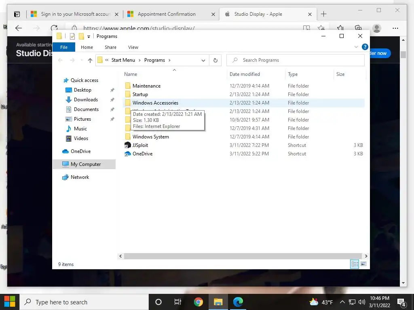Image resolution: width=414 pixels, height=310 pixels.
Task: Click the Search Programs field
Action: [296, 61]
